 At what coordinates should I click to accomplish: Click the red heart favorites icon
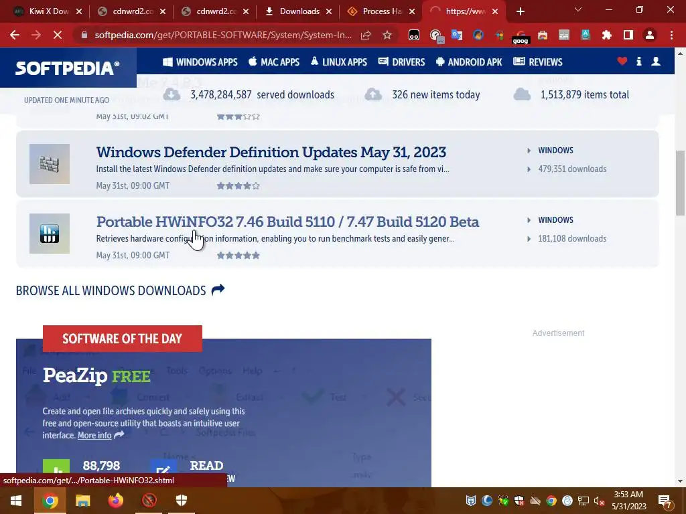coord(622,61)
